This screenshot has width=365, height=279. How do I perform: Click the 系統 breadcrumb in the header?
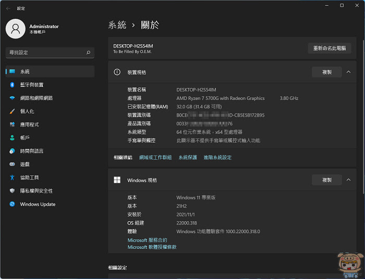pyautogui.click(x=117, y=25)
